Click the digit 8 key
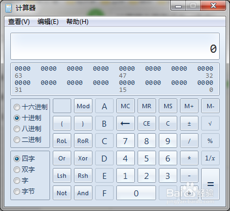Viewport: 230px width, 211px height. coord(147,141)
